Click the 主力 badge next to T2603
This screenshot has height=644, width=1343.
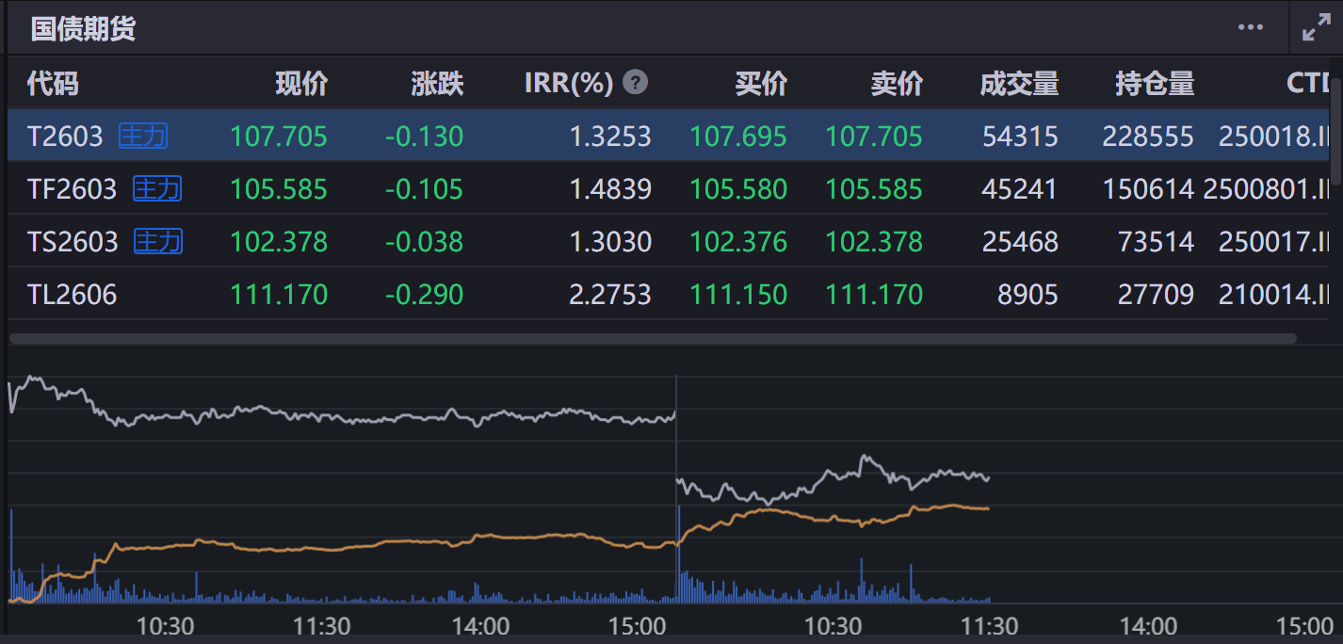(x=143, y=137)
